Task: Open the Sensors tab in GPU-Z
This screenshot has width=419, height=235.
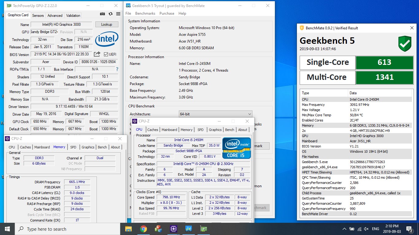Action: tap(38, 15)
